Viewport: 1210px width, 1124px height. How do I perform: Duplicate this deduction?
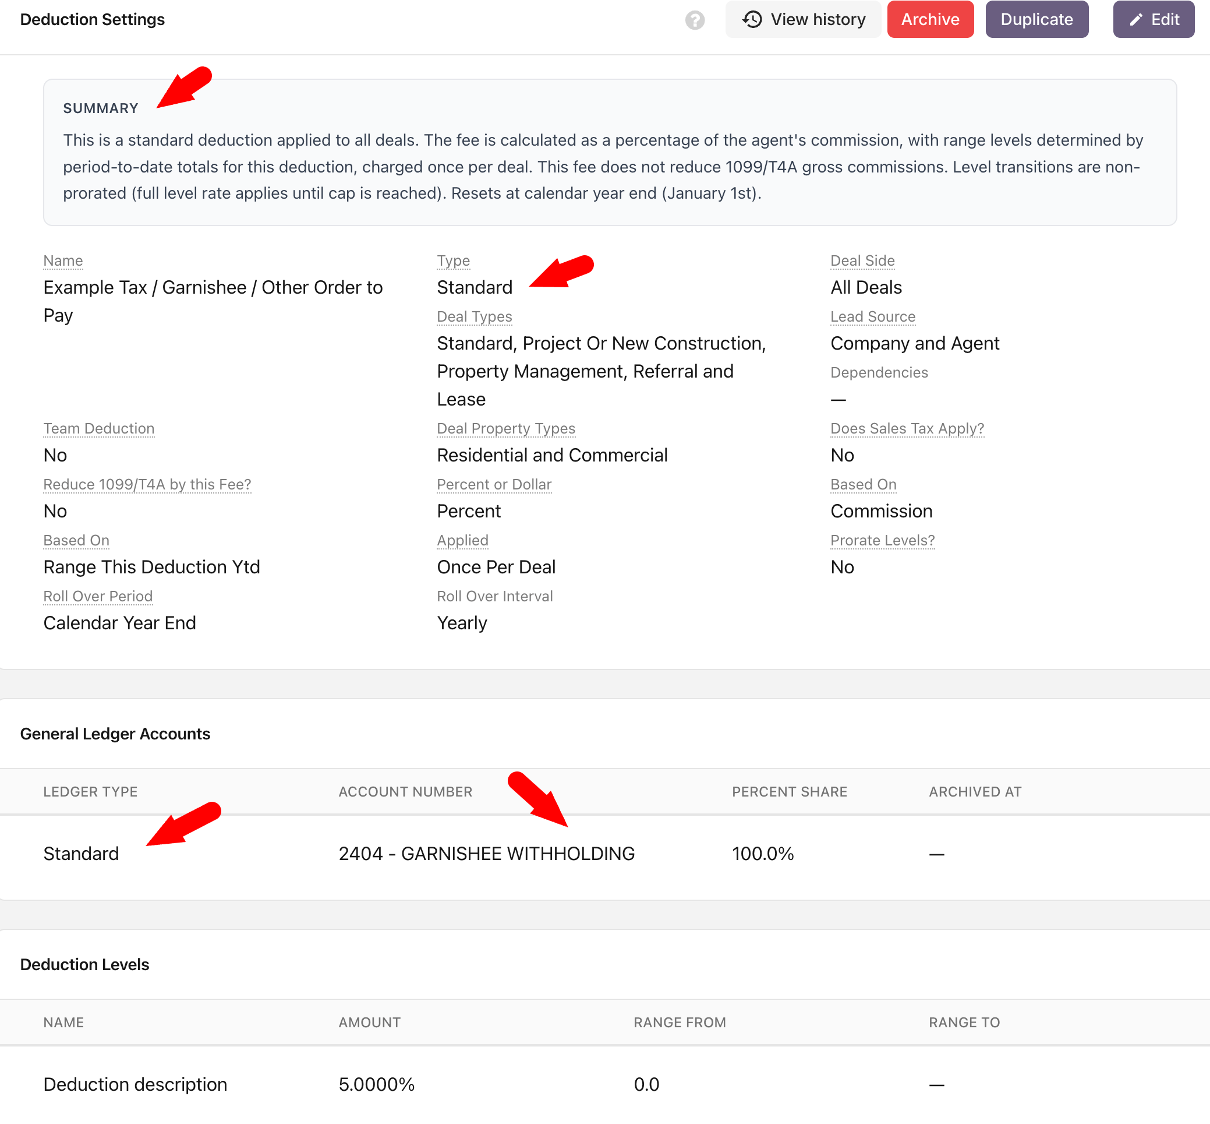click(1036, 19)
